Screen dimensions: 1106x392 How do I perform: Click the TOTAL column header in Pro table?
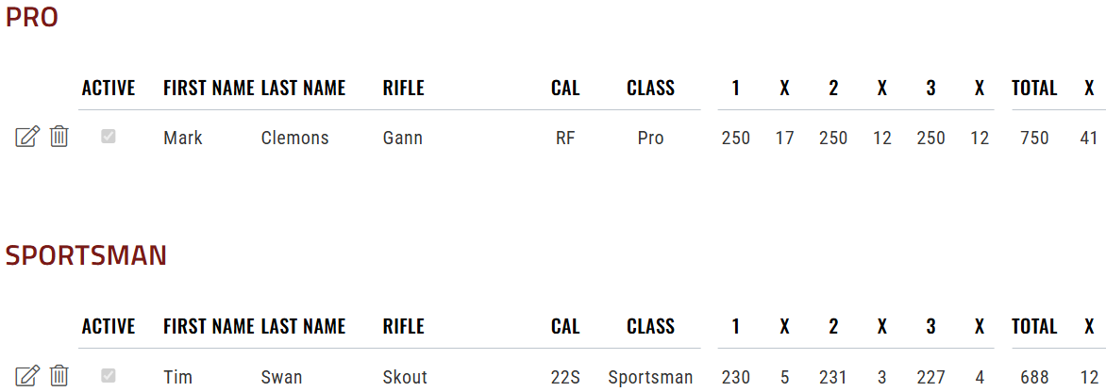pos(1034,88)
